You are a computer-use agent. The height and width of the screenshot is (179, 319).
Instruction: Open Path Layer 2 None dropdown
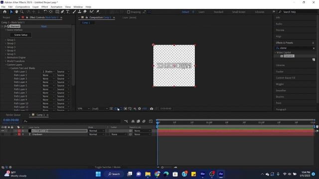click(48, 75)
